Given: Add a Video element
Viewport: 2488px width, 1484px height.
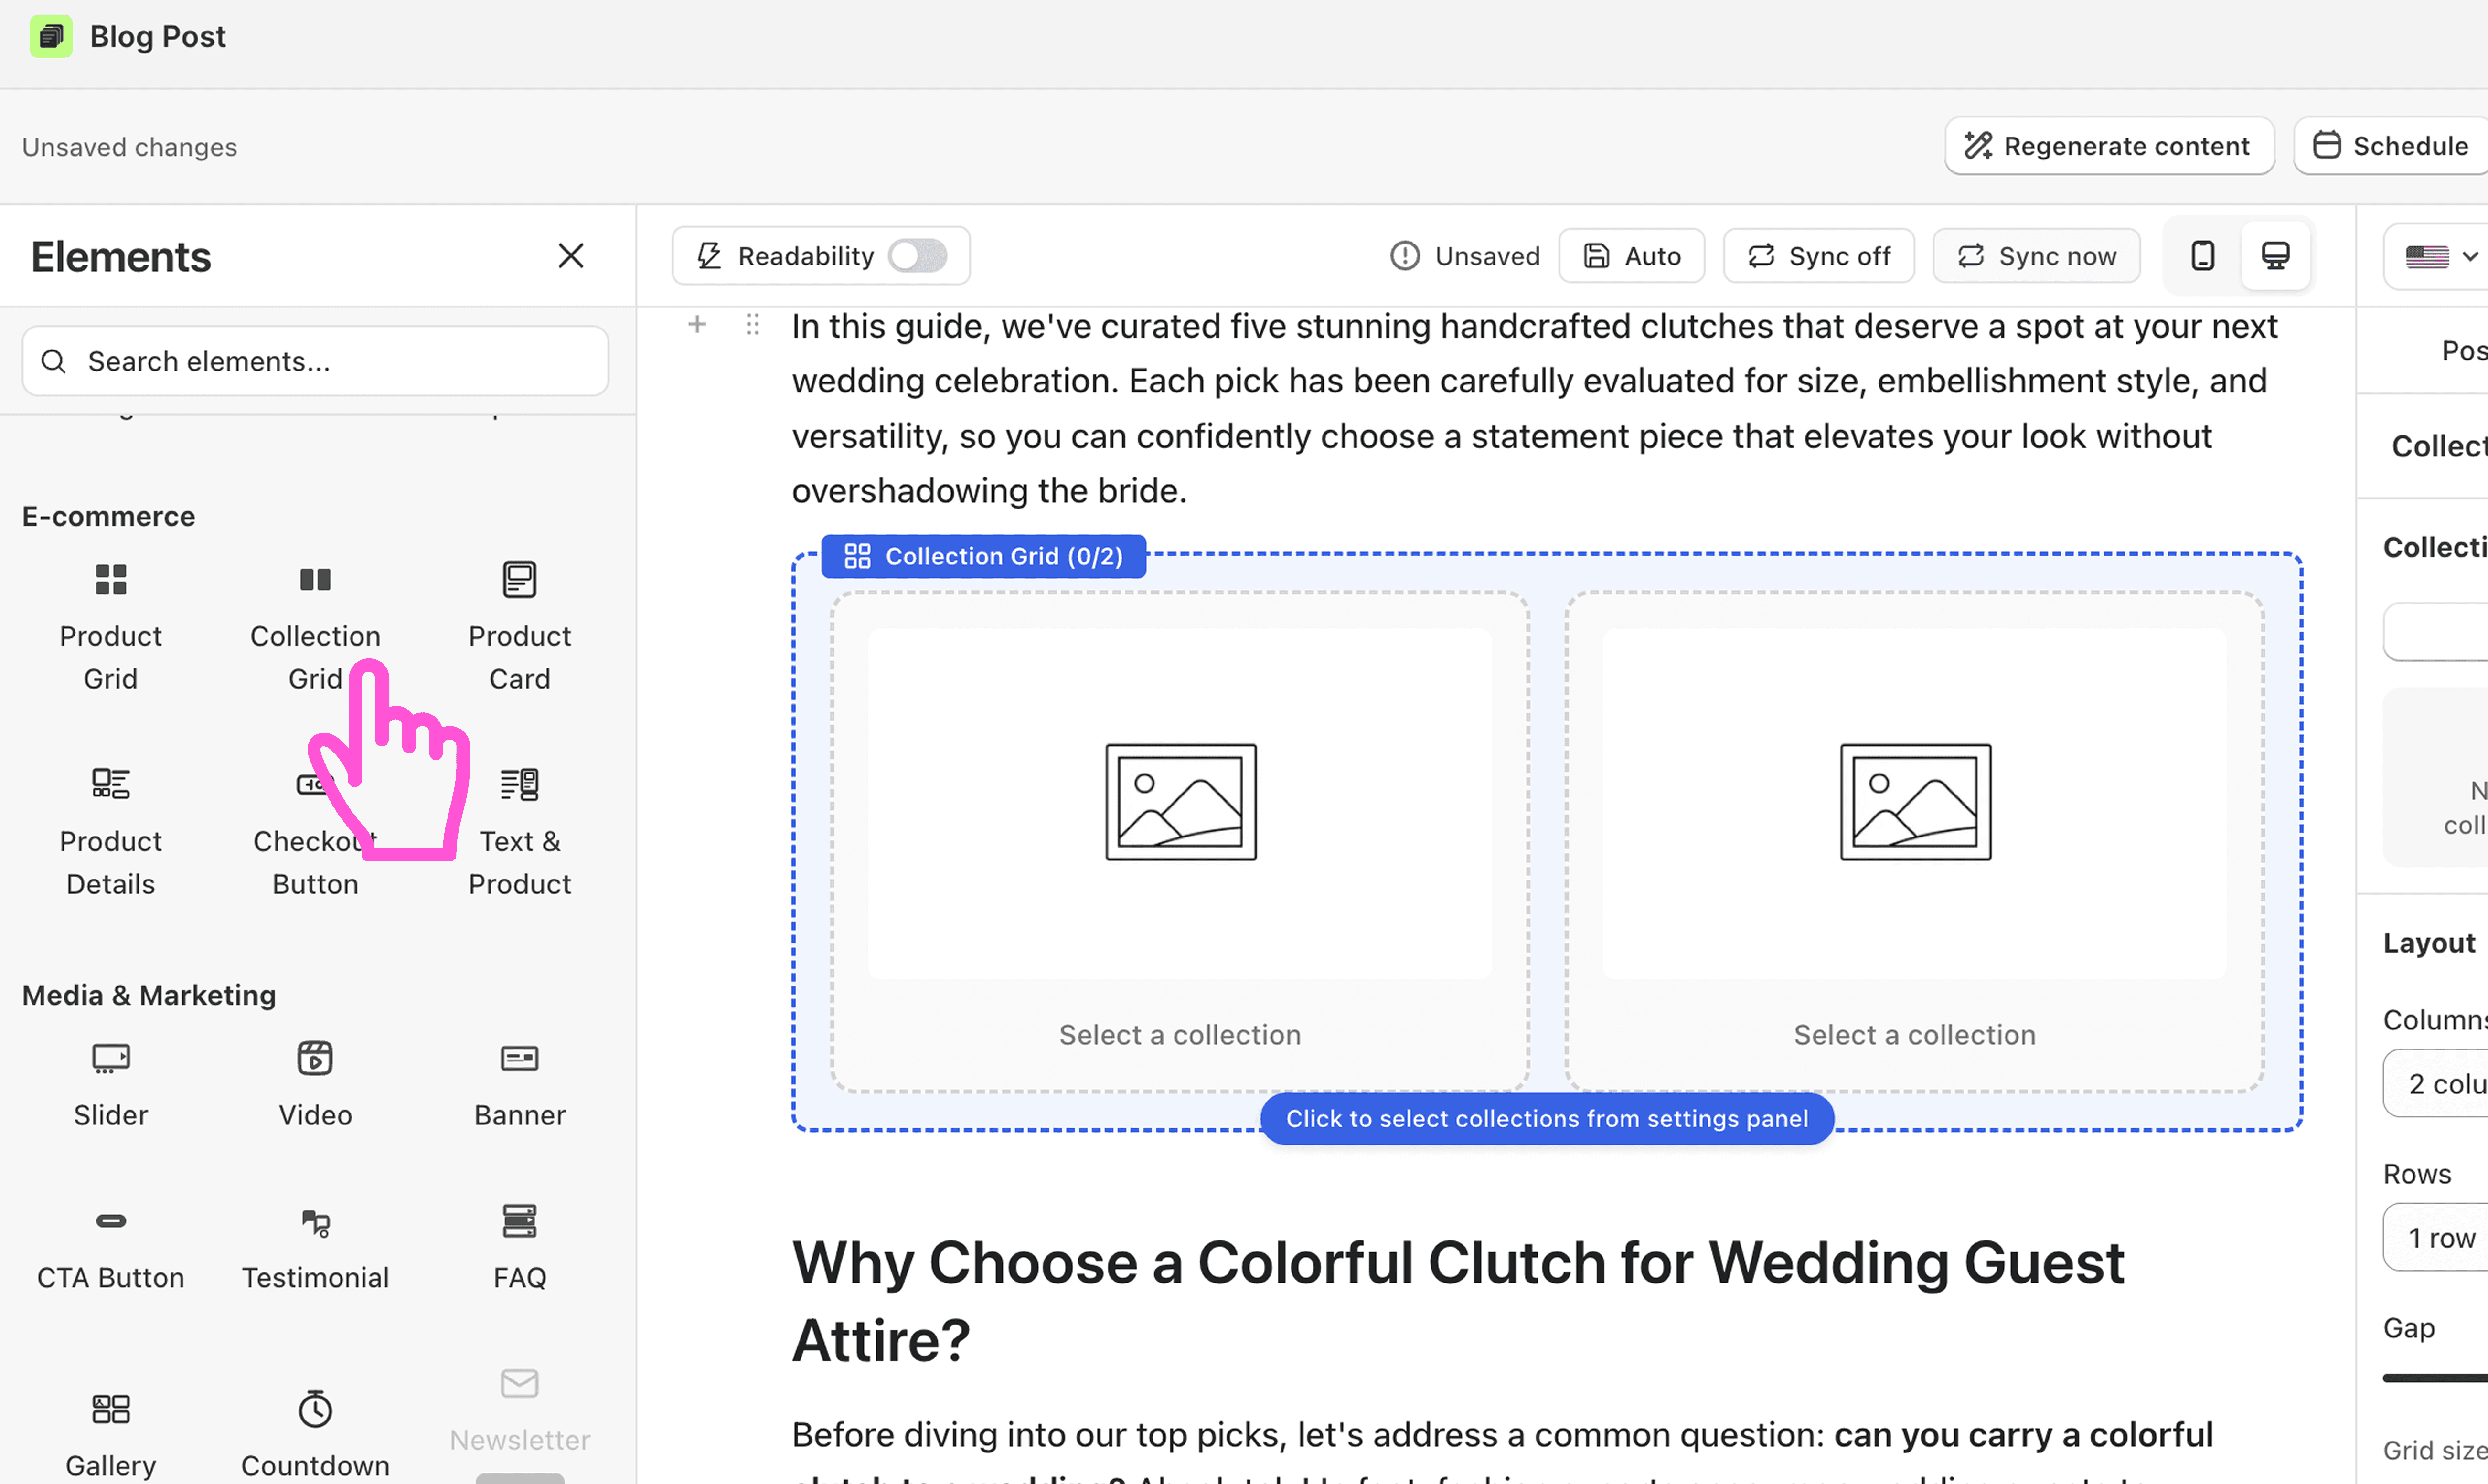Looking at the screenshot, I should [x=315, y=1085].
